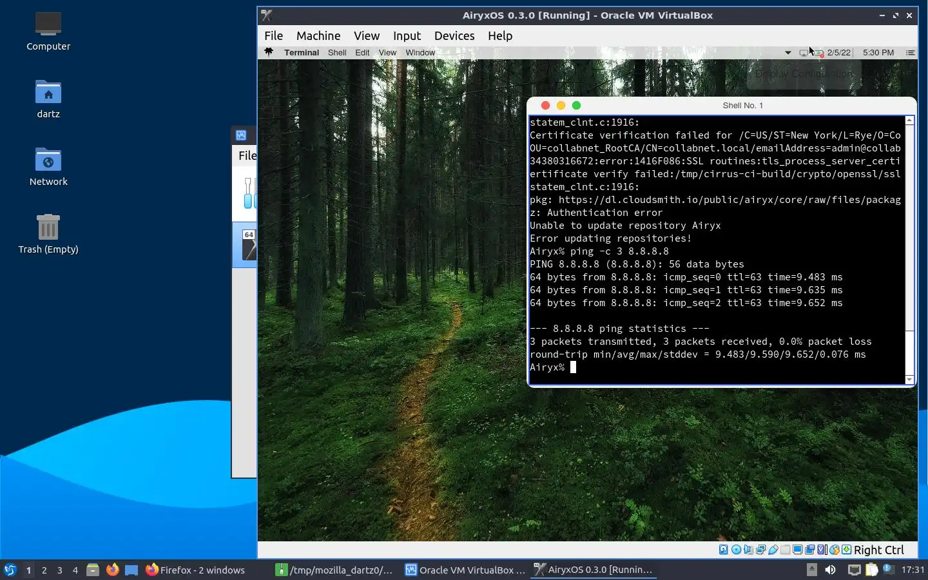
Task: Open the guest Edit menu
Action: point(362,53)
